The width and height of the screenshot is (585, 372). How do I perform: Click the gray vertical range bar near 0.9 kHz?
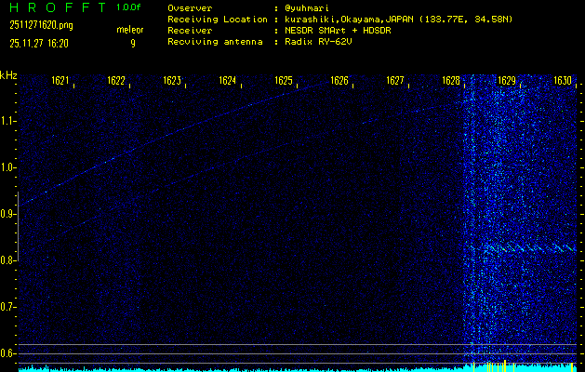point(18,226)
